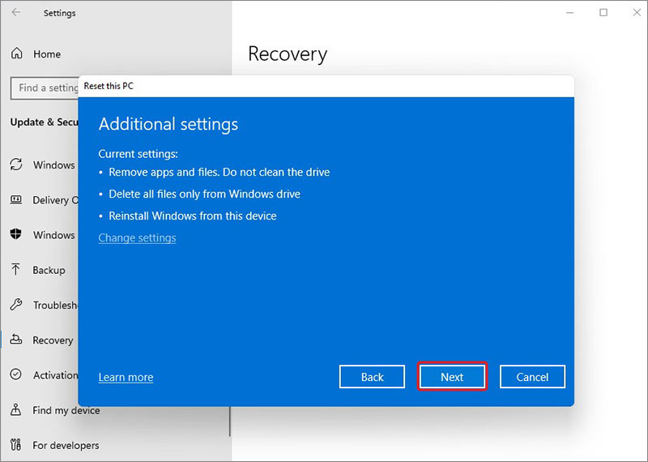Open the Activation page label

(x=55, y=375)
